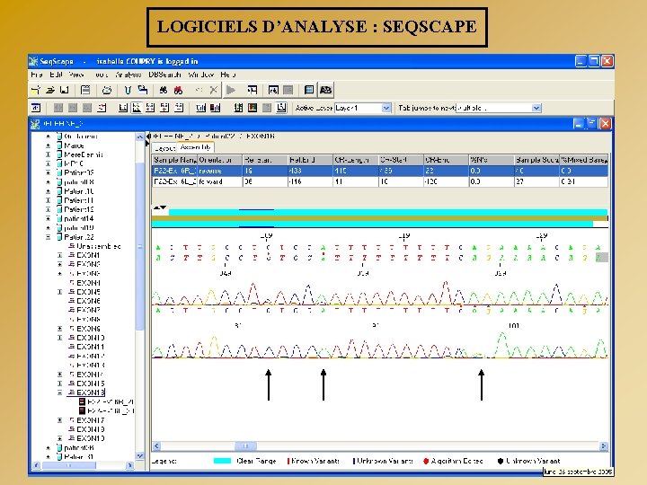Sort by Sample Name column header
Screen dimensions: 647x485
click(x=175, y=160)
